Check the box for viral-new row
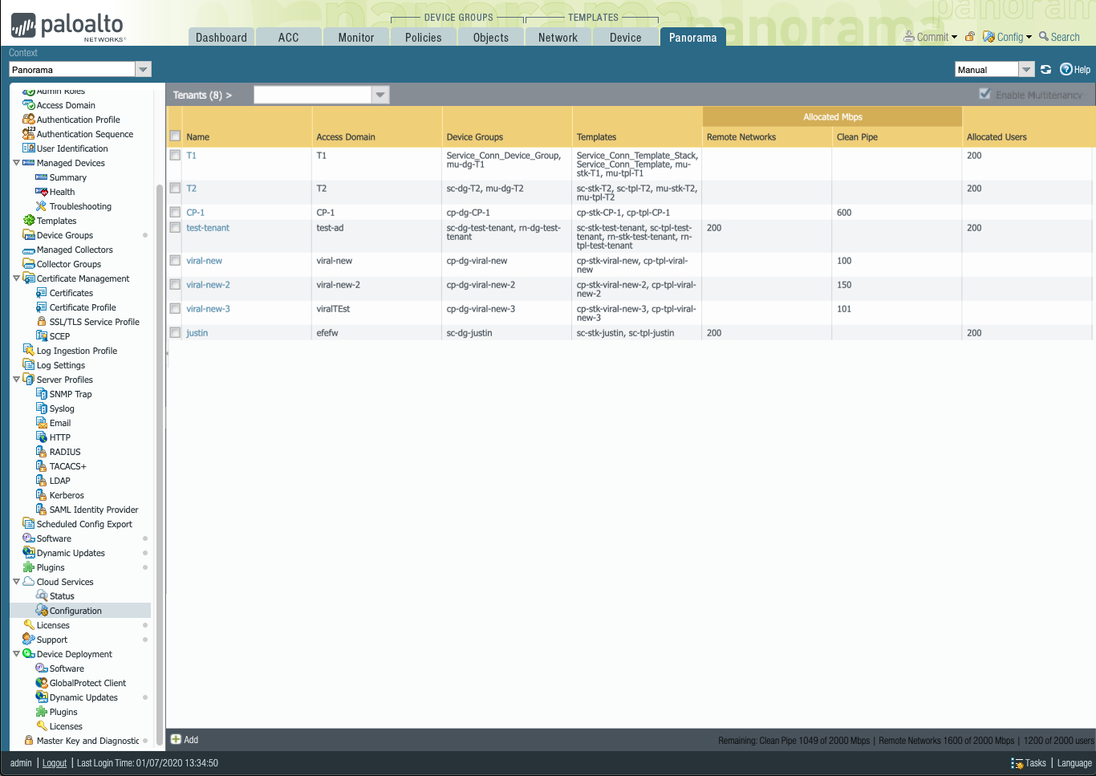The width and height of the screenshot is (1096, 776). (175, 261)
